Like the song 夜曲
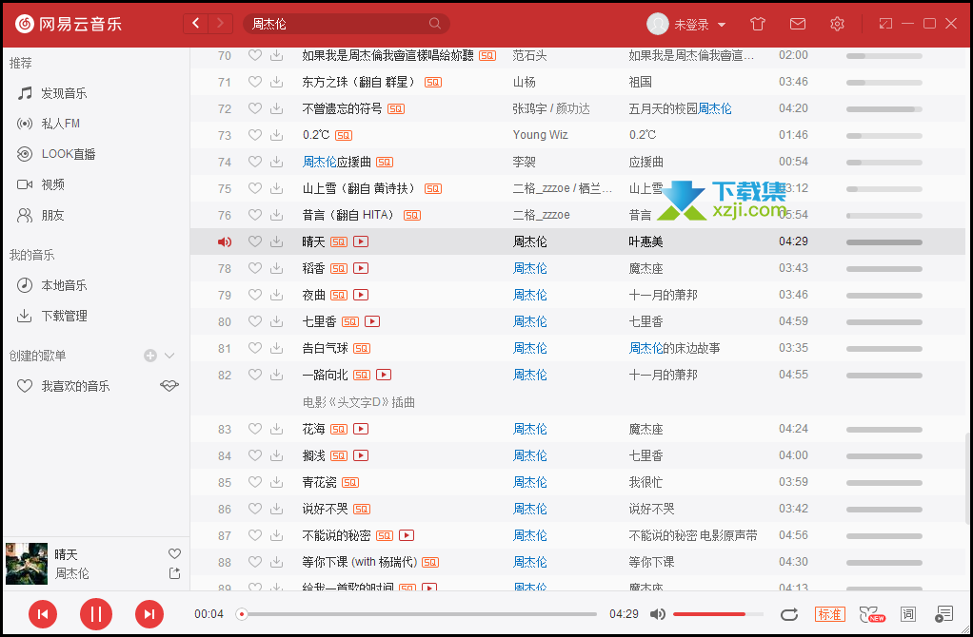 [255, 295]
